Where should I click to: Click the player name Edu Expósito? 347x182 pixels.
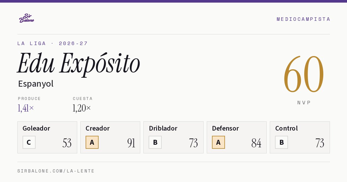(x=79, y=63)
